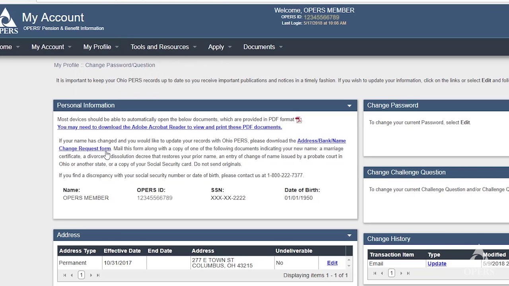Click the PDF icon after 'PDF format'
This screenshot has height=286, width=509.
pyautogui.click(x=299, y=120)
